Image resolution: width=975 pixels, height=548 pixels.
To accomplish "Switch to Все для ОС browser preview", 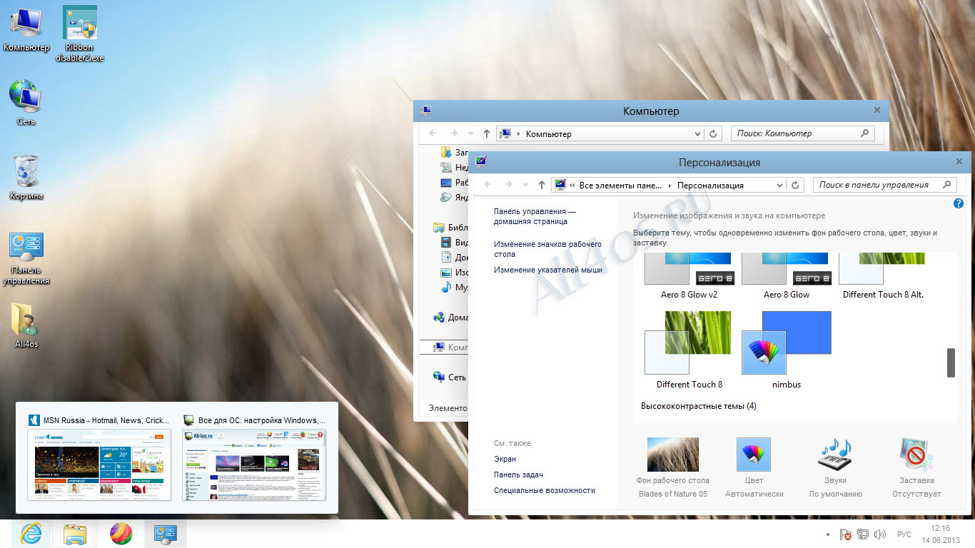I will [x=255, y=457].
